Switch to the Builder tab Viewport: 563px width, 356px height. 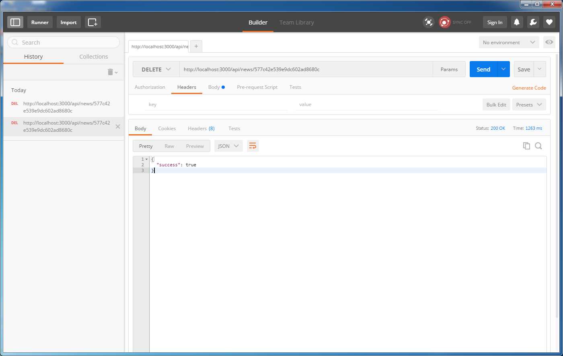click(258, 23)
